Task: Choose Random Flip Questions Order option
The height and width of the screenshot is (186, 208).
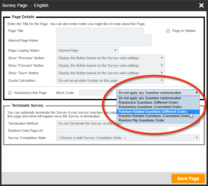Action: [x=141, y=120]
